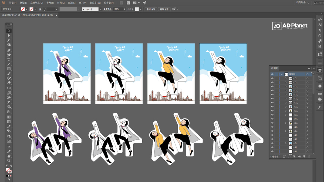The image size is (324, 182).
Task: Close the 슈퍼맨티백.ai document tab
Action: [x=56, y=15]
